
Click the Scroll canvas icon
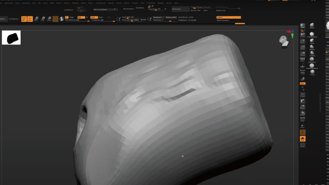tap(302, 35)
